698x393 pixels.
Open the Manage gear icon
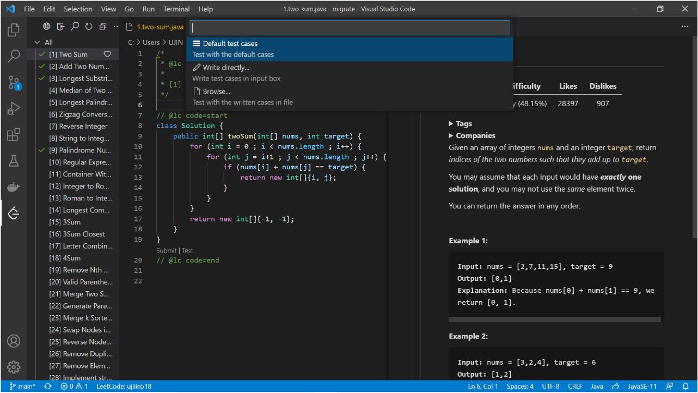pyautogui.click(x=13, y=367)
